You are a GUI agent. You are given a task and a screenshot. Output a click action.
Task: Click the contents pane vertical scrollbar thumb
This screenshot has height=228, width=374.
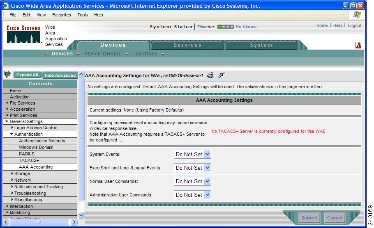81,139
